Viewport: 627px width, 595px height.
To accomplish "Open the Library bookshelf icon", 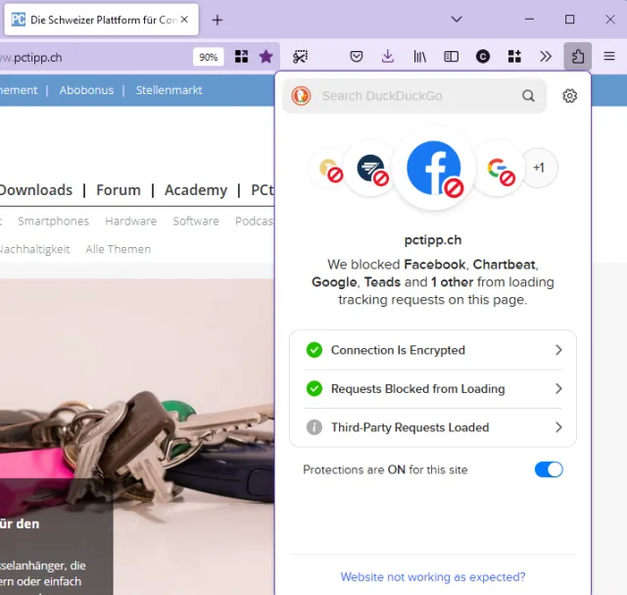I will [x=419, y=57].
